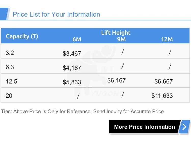Click the More Price Information button
191x143 pixels.
point(144,127)
